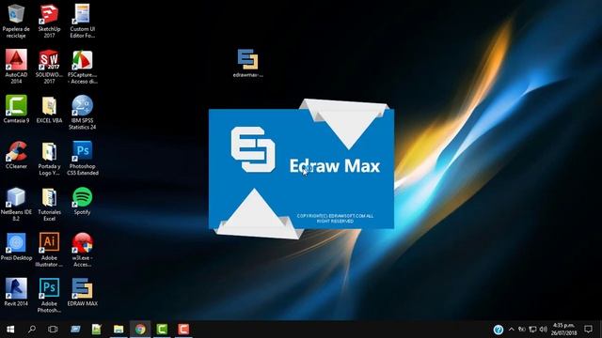Viewport: 602px width, 338px height.
Task: Launch SketchUp 2017 desktop shortcut
Action: pos(49,21)
